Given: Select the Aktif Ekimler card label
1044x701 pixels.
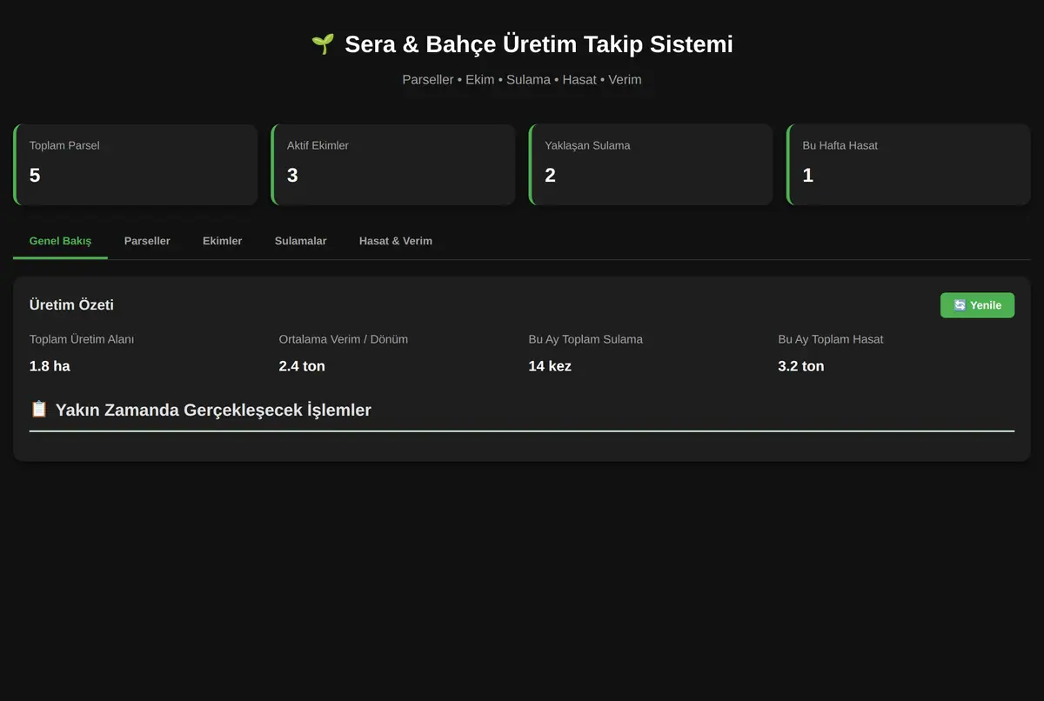Looking at the screenshot, I should pos(318,145).
